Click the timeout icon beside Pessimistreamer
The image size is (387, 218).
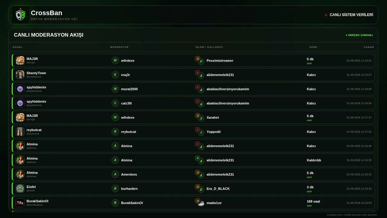(x=197, y=59)
